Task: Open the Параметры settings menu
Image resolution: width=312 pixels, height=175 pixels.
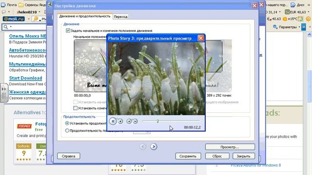Action: (x=287, y=27)
